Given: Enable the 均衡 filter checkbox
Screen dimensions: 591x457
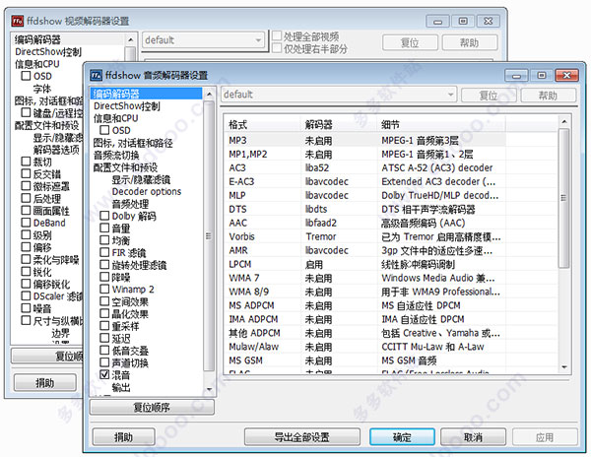Looking at the screenshot, I should [x=104, y=240].
